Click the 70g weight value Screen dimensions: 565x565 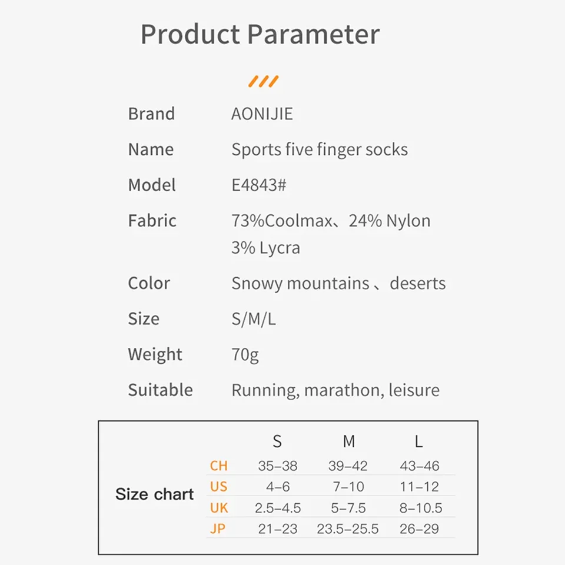[x=245, y=354]
